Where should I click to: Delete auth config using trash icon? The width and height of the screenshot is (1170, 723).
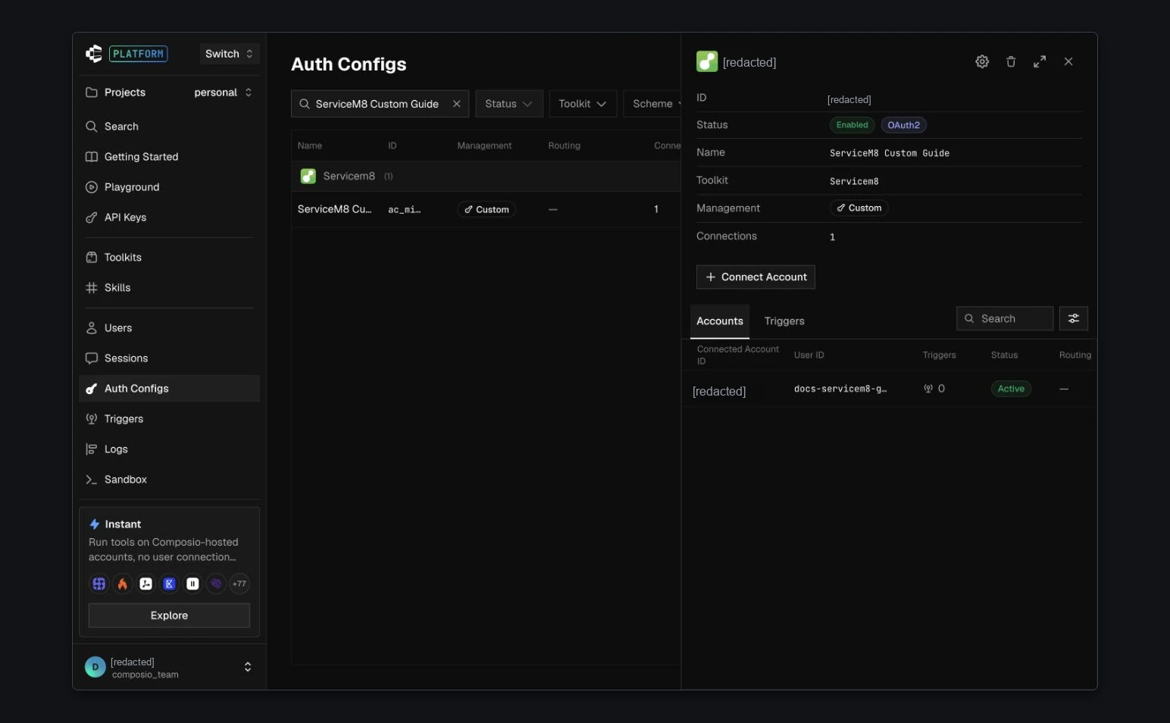point(1011,61)
